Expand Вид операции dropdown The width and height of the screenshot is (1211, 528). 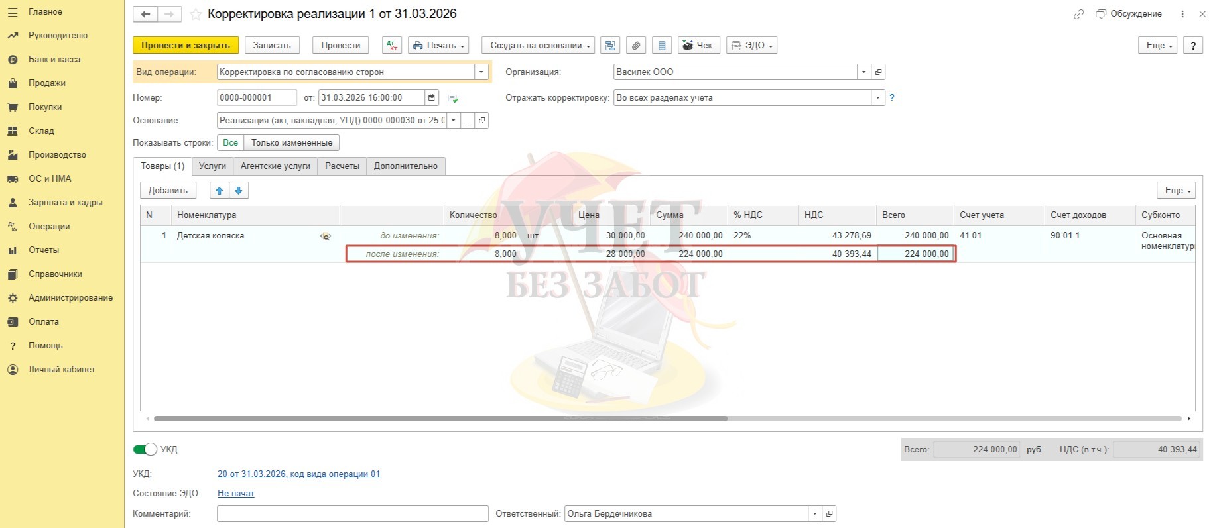tap(481, 72)
